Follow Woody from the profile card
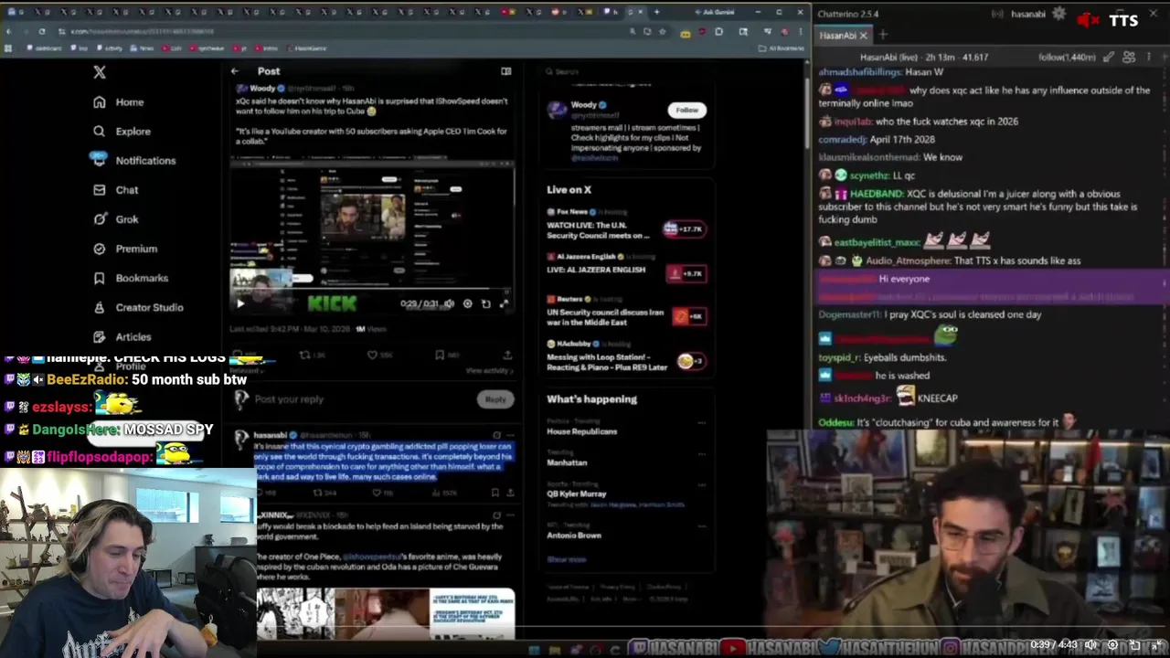The image size is (1170, 658). point(686,110)
